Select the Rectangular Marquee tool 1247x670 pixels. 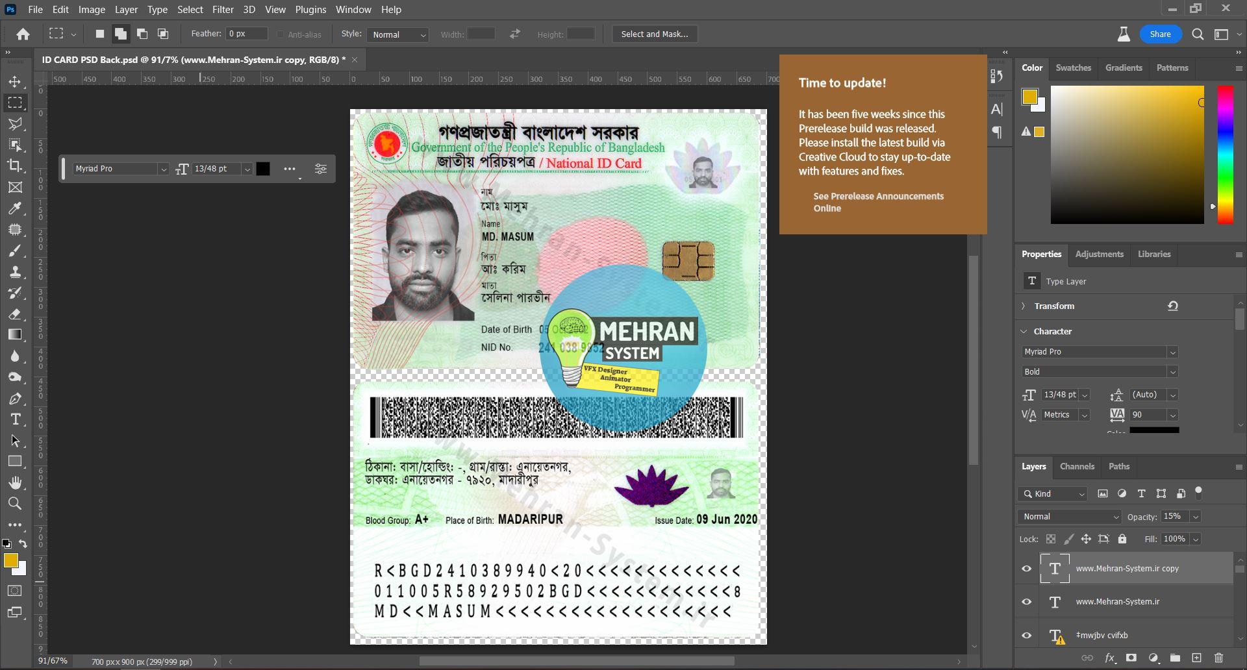point(15,103)
